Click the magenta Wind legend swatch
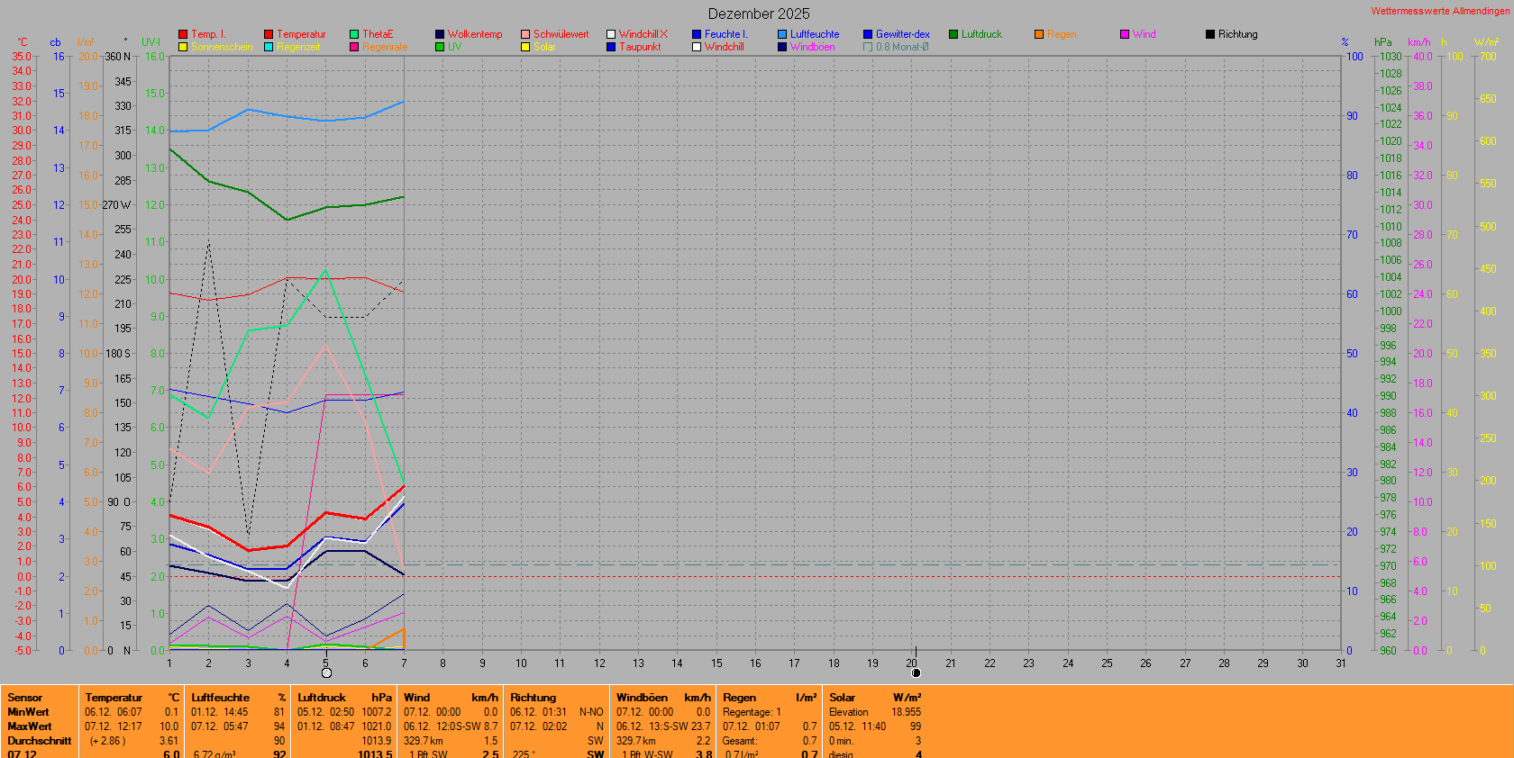Viewport: 1514px width, 758px height. click(1125, 34)
